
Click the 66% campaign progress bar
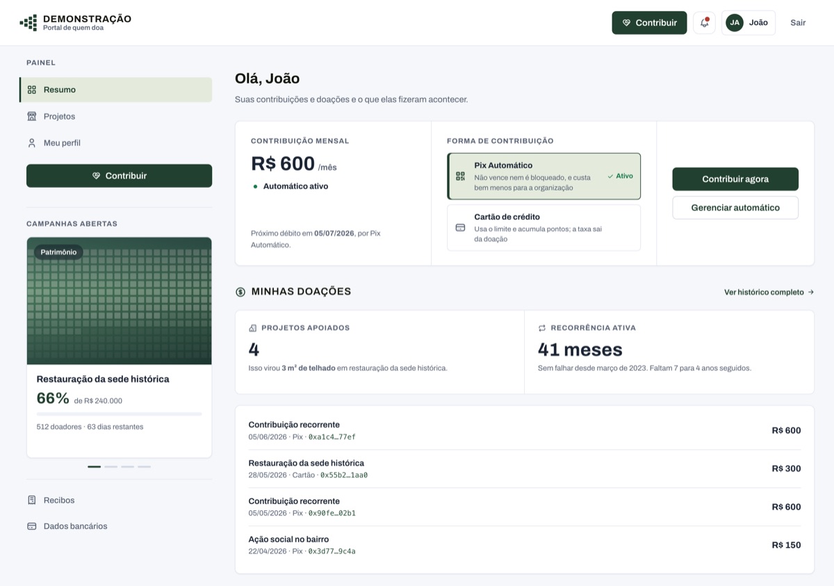click(119, 414)
